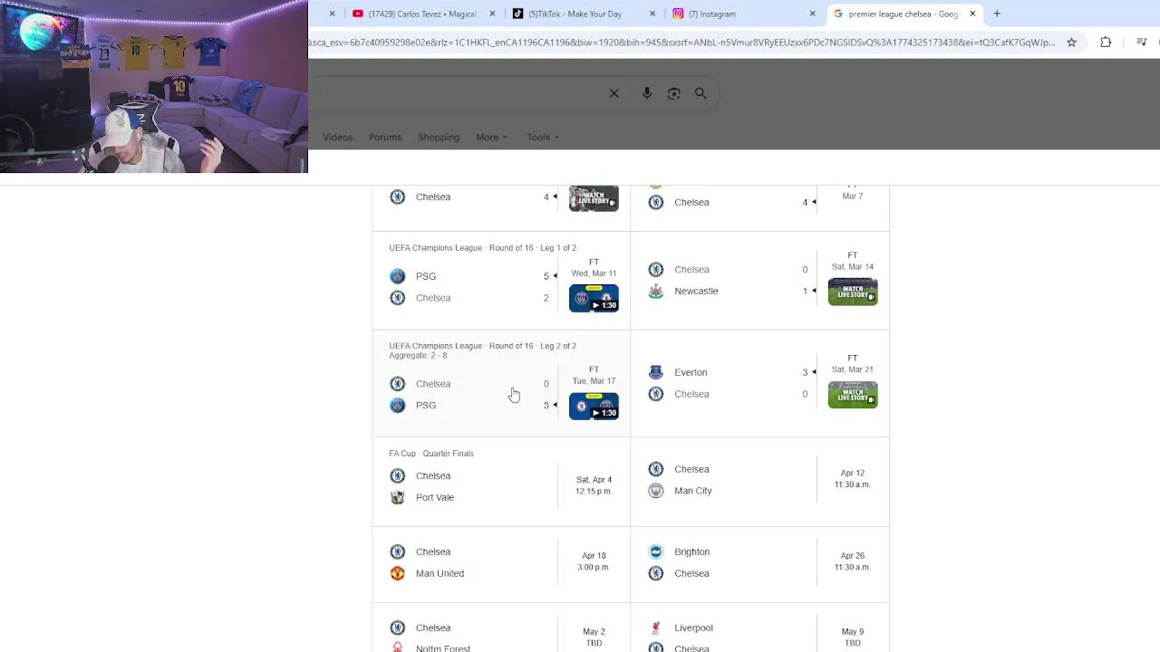Click the 'Sat, Mar 14' full-time date
The height and width of the screenshot is (652, 1160).
(x=853, y=267)
